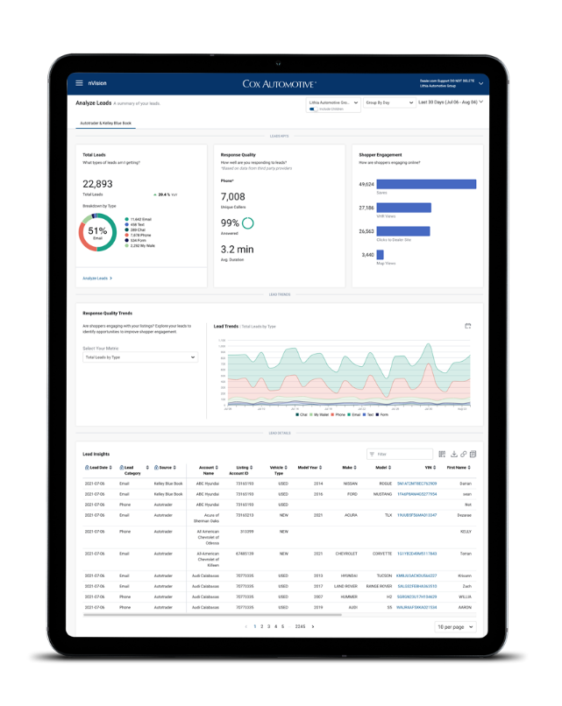Screen dimensions: 562x706
Task: Copy link icon in Lead Insights toolbar
Action: click(x=463, y=454)
